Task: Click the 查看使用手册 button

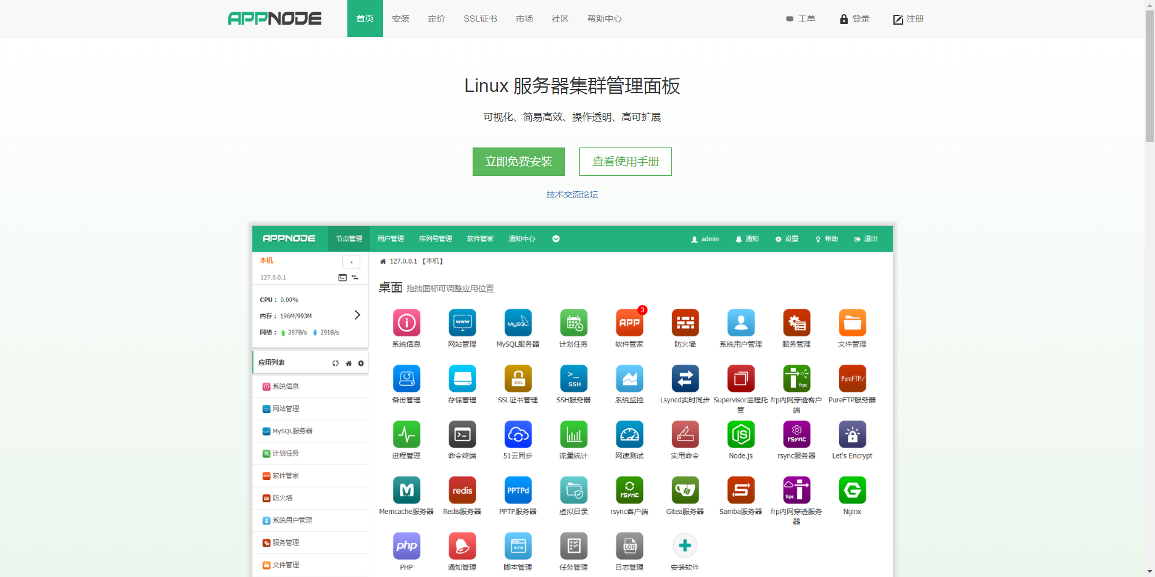Action: pos(626,162)
